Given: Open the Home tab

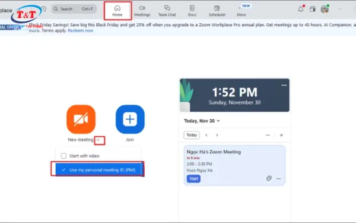Looking at the screenshot, I should [x=117, y=11].
